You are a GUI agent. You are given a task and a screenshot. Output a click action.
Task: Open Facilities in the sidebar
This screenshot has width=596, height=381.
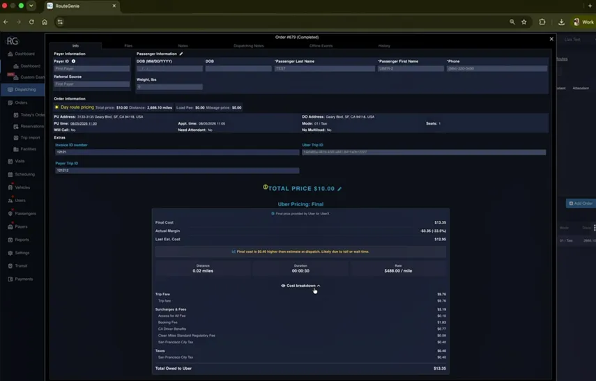(x=25, y=149)
